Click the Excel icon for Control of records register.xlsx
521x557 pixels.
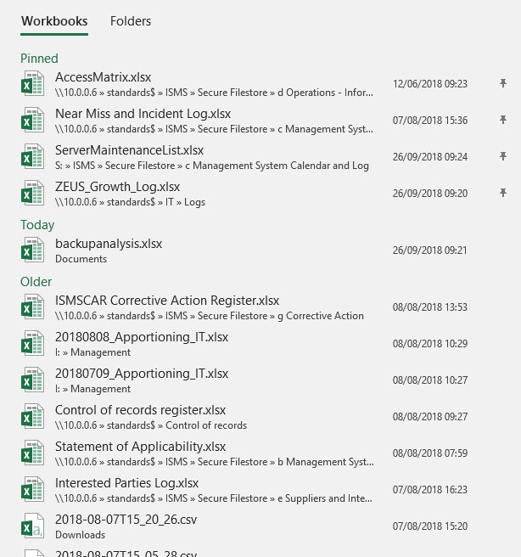tap(32, 417)
